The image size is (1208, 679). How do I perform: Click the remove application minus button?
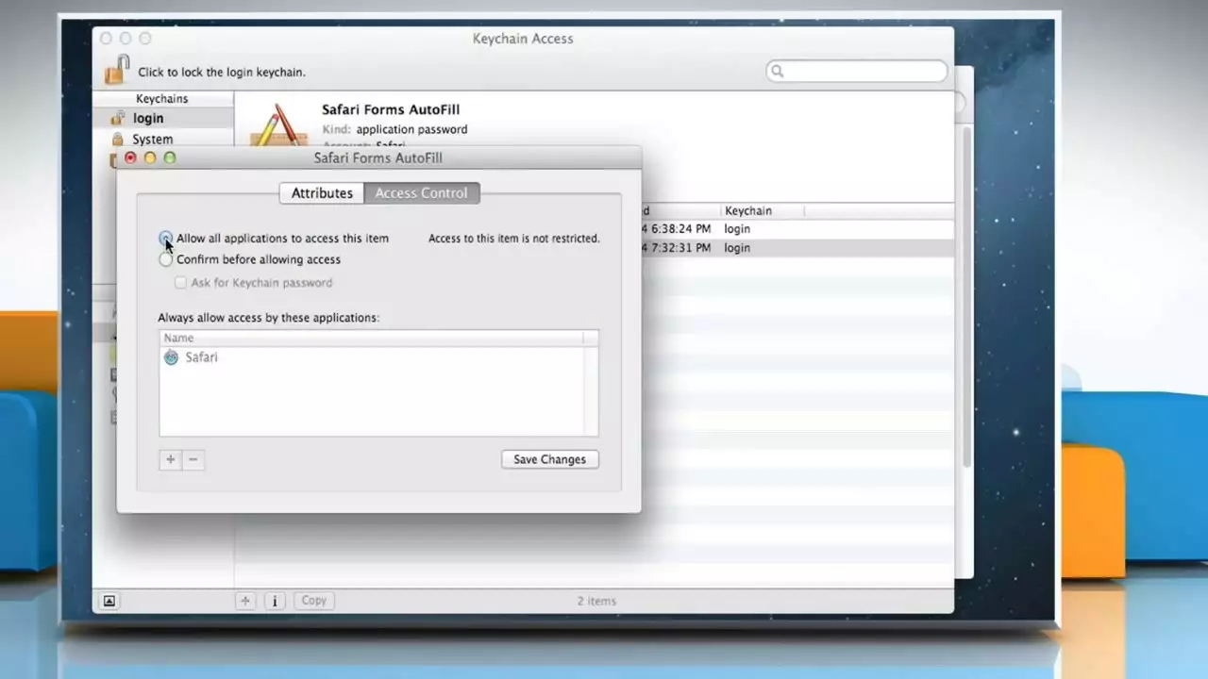click(x=193, y=459)
